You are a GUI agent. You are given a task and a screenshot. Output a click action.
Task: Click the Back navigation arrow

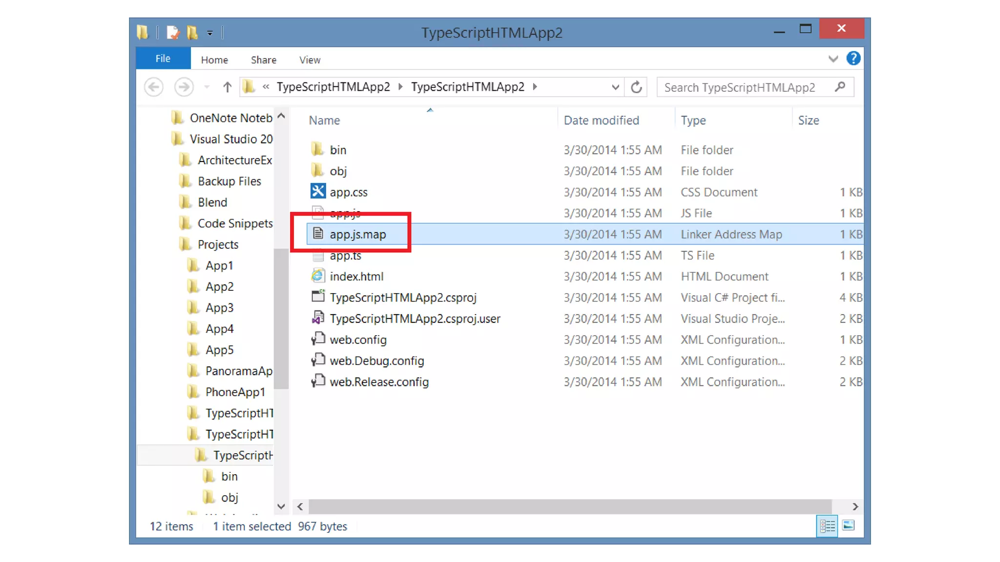click(x=154, y=87)
